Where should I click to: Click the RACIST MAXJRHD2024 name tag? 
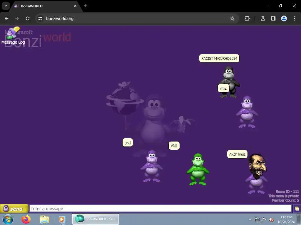[x=219, y=58]
